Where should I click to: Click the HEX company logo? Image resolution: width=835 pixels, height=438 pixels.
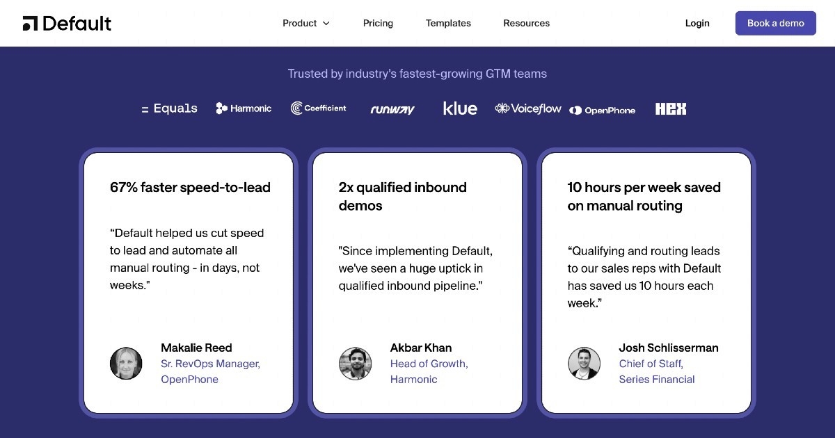[x=671, y=108]
